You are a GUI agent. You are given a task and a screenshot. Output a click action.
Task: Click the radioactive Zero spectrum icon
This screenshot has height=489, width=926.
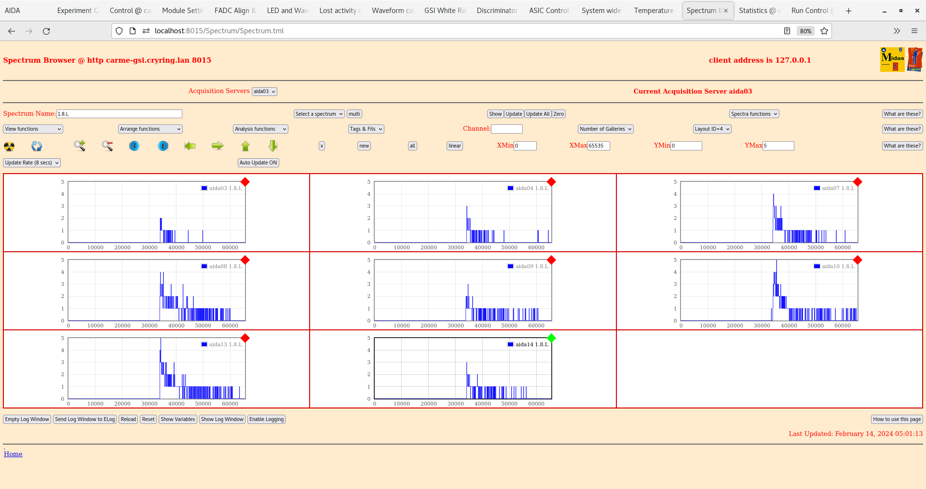(x=8, y=146)
